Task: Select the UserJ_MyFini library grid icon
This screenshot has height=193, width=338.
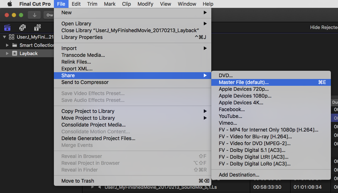Action: (x=11, y=37)
